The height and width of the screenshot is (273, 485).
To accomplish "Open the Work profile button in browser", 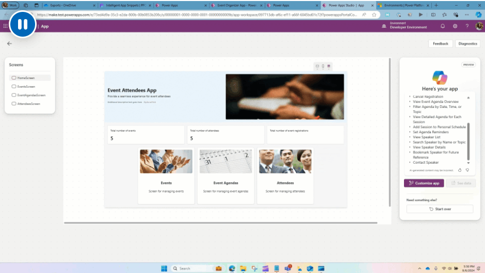I will pyautogui.click(x=10, y=5).
